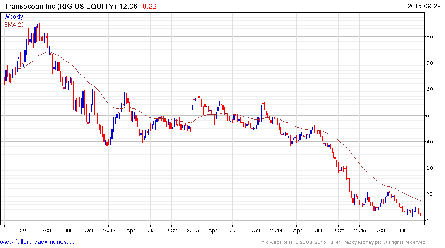
Task: Click the 50 price axis label
Action: (x=429, y=115)
